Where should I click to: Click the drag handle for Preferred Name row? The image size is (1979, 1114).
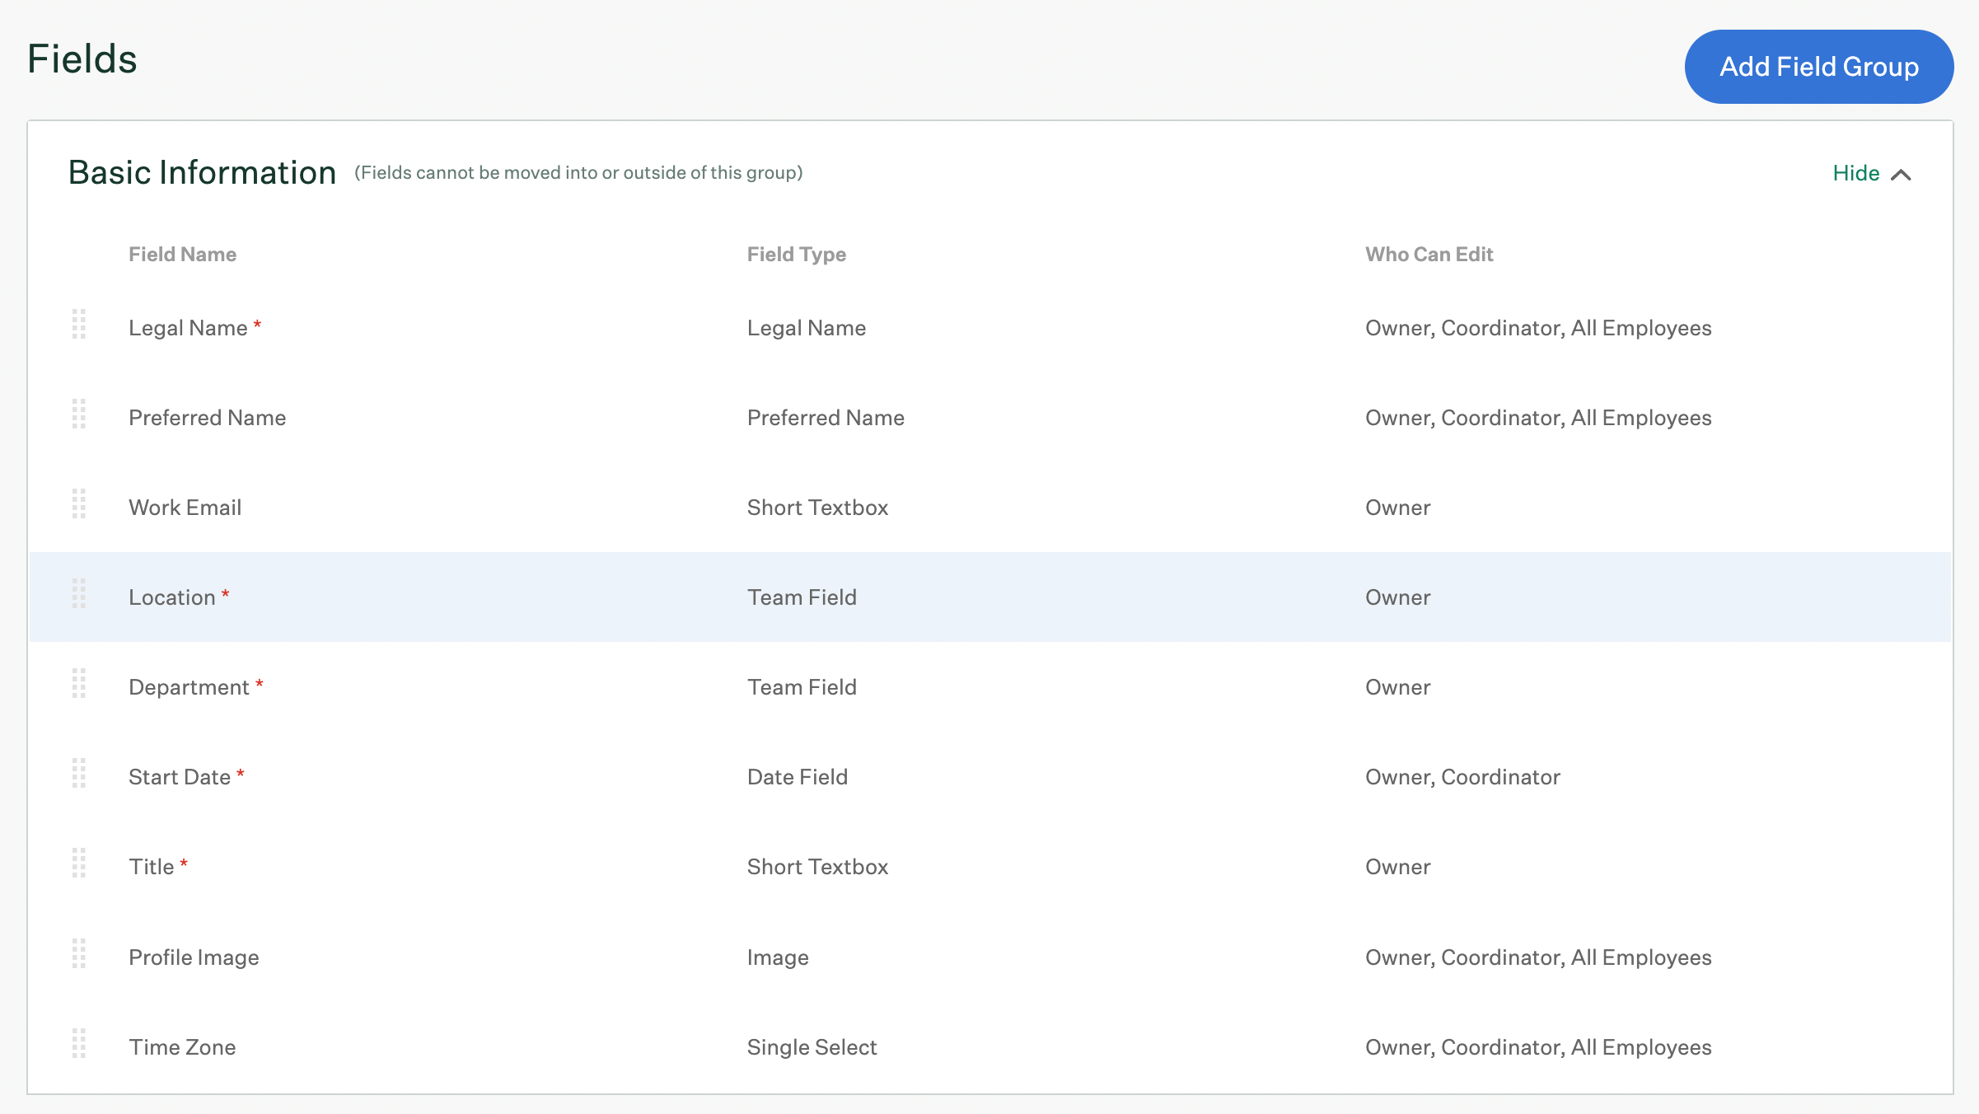79,414
